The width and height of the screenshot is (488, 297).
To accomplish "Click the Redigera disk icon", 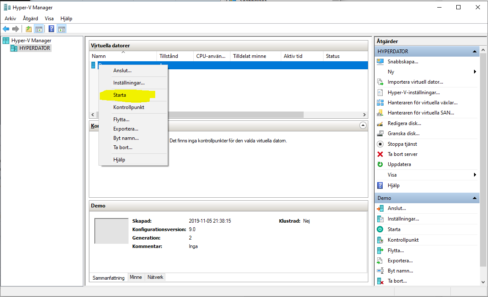I will tap(380, 123).
